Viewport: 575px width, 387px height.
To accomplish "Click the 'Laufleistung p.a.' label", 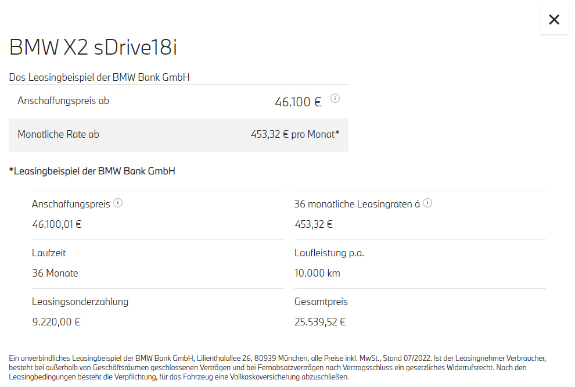I will click(x=329, y=253).
